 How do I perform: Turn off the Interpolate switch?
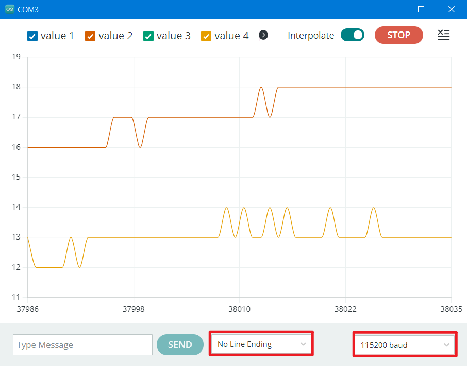pos(353,35)
